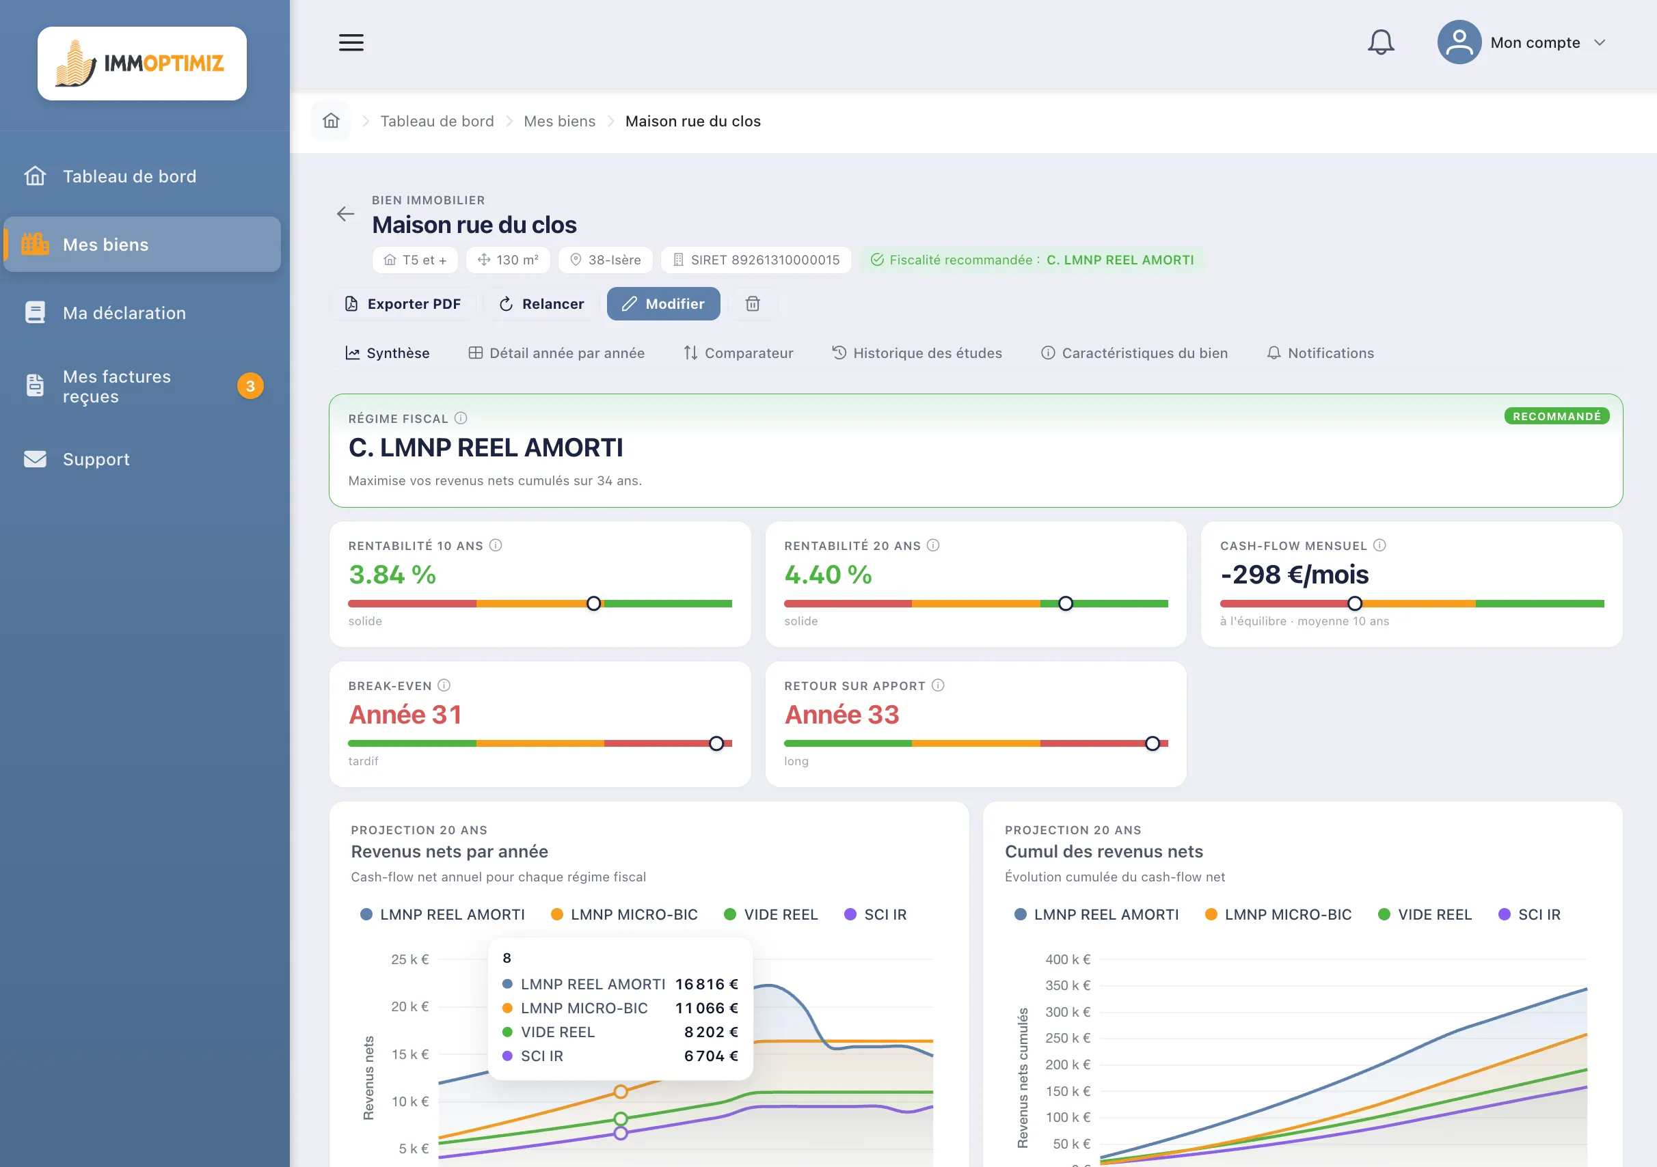This screenshot has height=1167, width=1657.
Task: Click the Rentabilité 20 ans gauge marker
Action: coord(1065,604)
